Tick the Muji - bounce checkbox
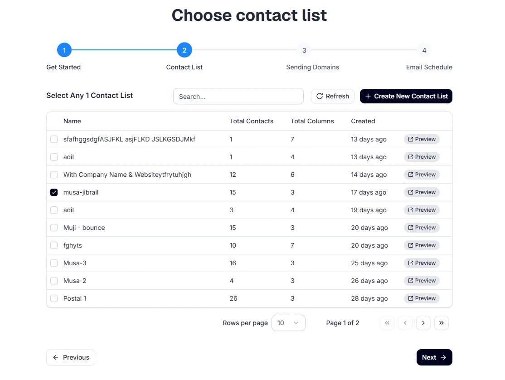The width and height of the screenshot is (505, 380). pos(54,228)
